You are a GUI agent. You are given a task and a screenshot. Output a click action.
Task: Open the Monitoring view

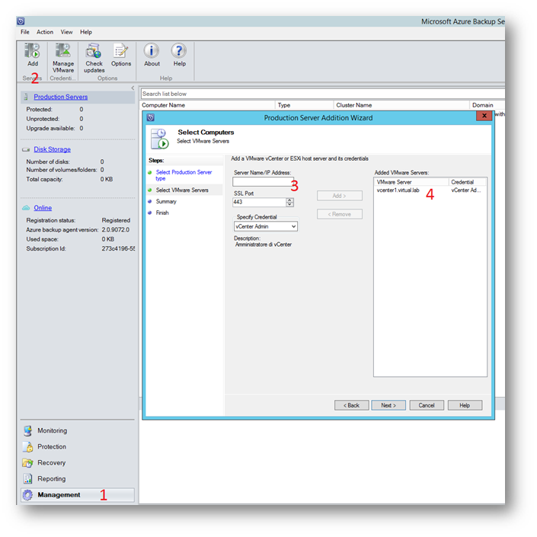tap(52, 430)
